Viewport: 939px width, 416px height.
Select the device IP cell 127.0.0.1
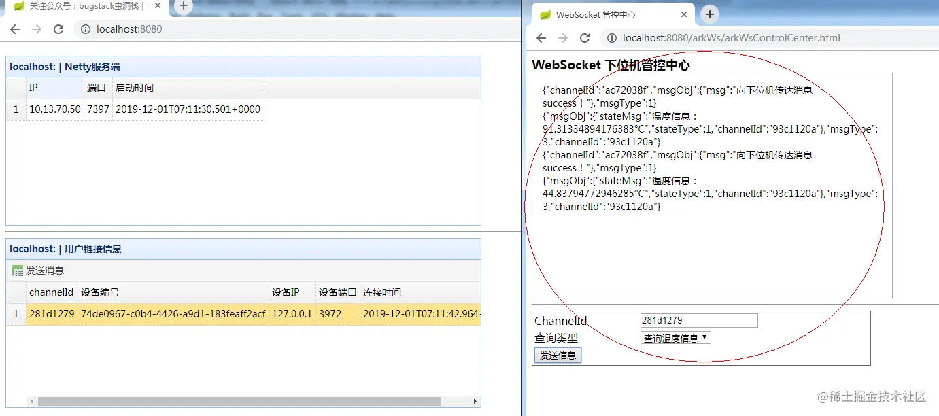(x=292, y=314)
